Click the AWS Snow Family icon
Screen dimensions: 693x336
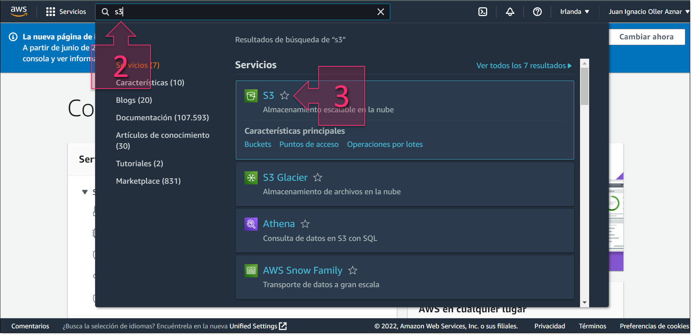coord(251,270)
